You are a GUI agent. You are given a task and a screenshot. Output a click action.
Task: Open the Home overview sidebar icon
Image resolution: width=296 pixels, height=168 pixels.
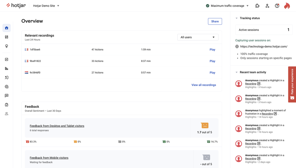(7, 28)
